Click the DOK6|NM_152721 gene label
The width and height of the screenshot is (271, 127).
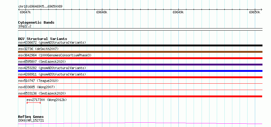[31, 120]
